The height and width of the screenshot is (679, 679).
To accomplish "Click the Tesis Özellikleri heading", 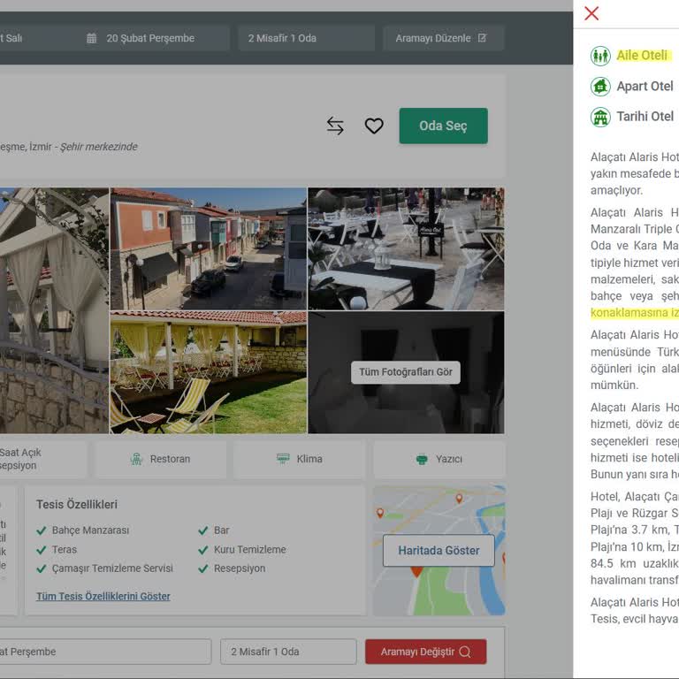I will click(x=77, y=505).
